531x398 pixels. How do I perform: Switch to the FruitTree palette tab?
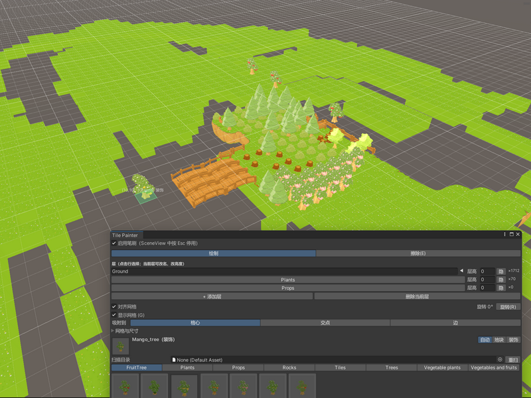pyautogui.click(x=137, y=367)
